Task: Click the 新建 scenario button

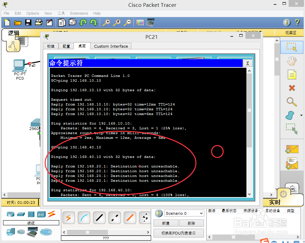Action: coord(166,223)
